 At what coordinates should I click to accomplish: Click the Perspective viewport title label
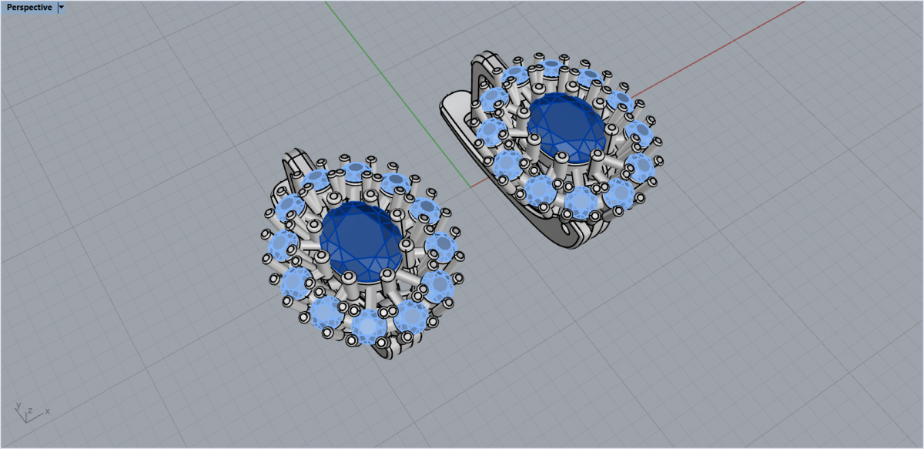(x=29, y=8)
